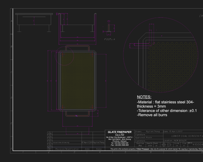The width and height of the screenshot is (203, 162).
Task: Click the 'Rev. No.' header cell
Action: 50,149
